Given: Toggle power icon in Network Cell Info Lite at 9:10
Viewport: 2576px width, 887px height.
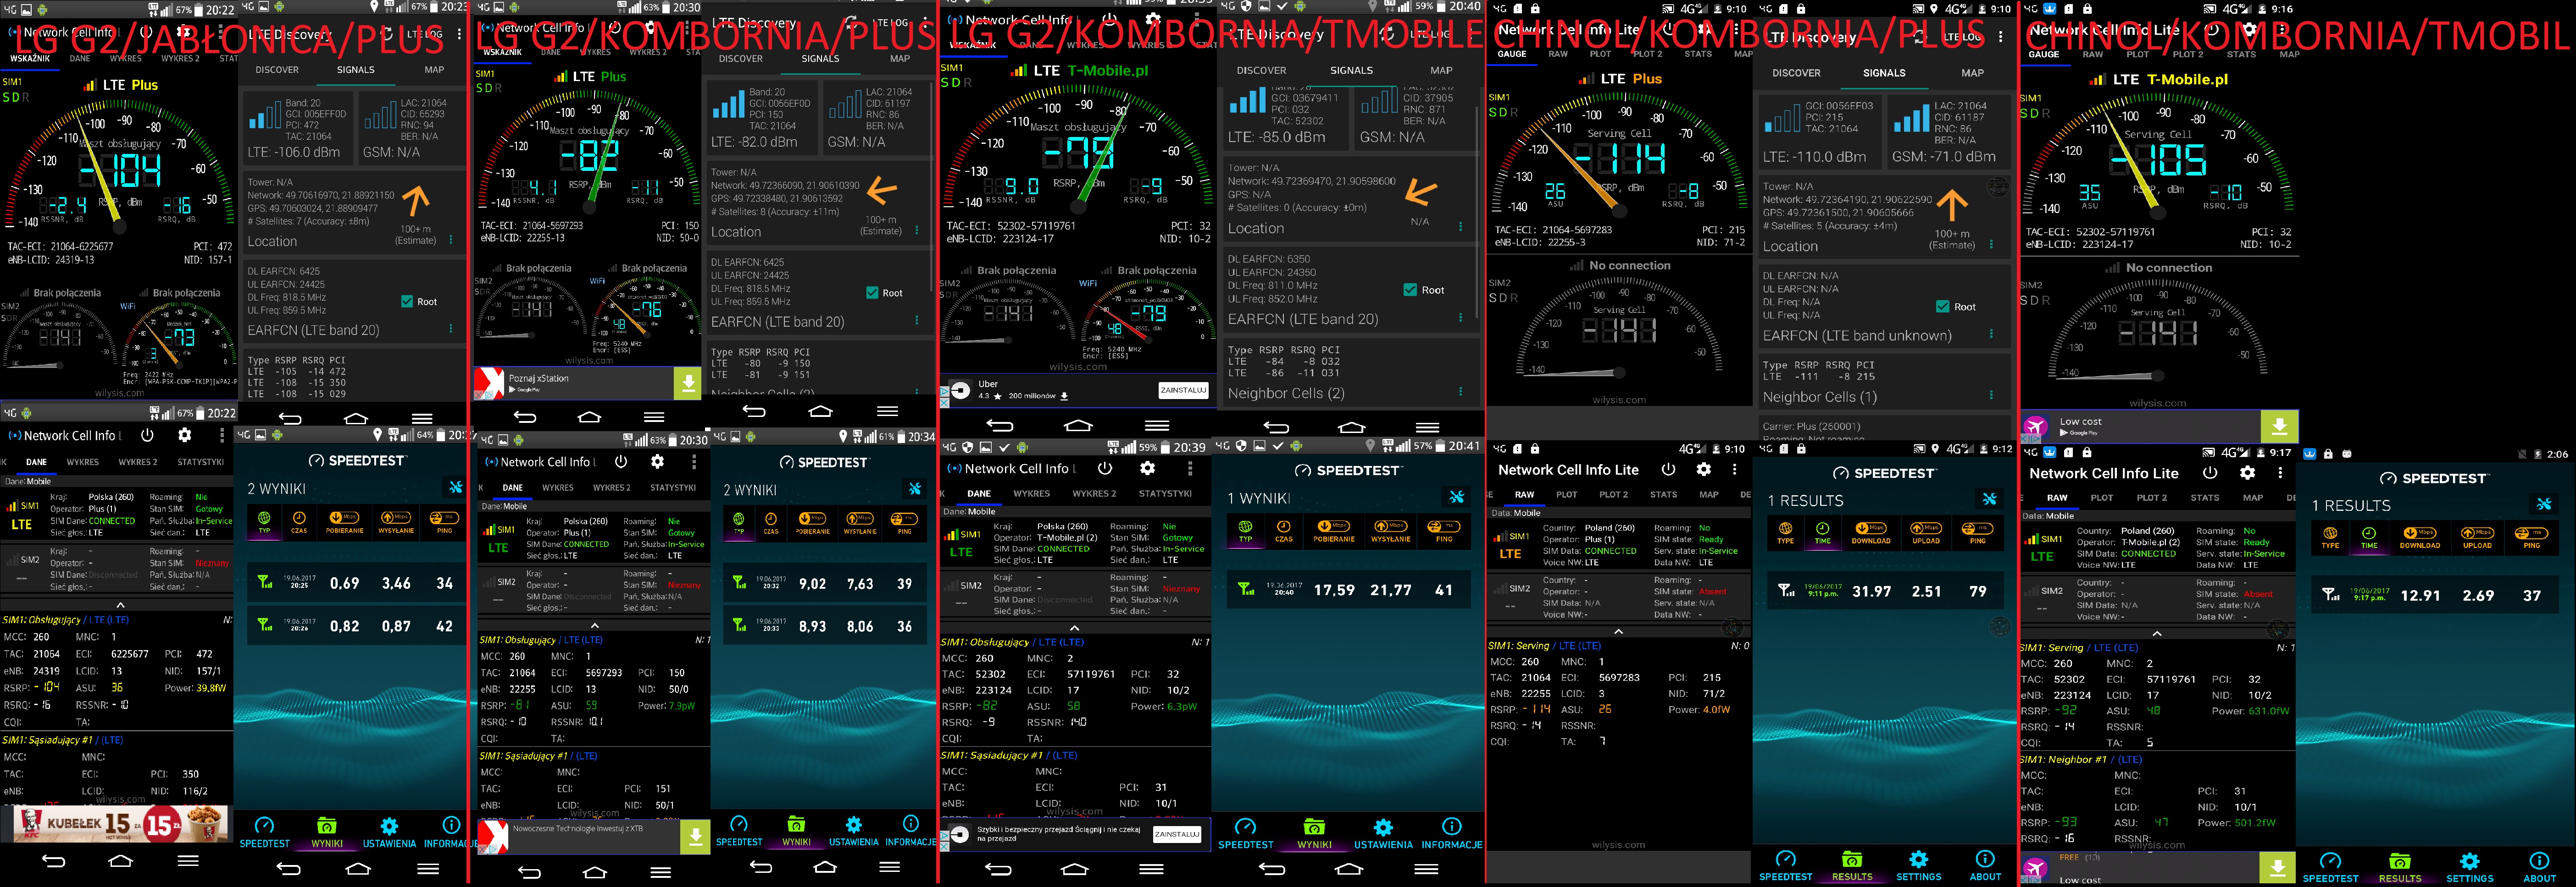Looking at the screenshot, I should coord(1668,469).
